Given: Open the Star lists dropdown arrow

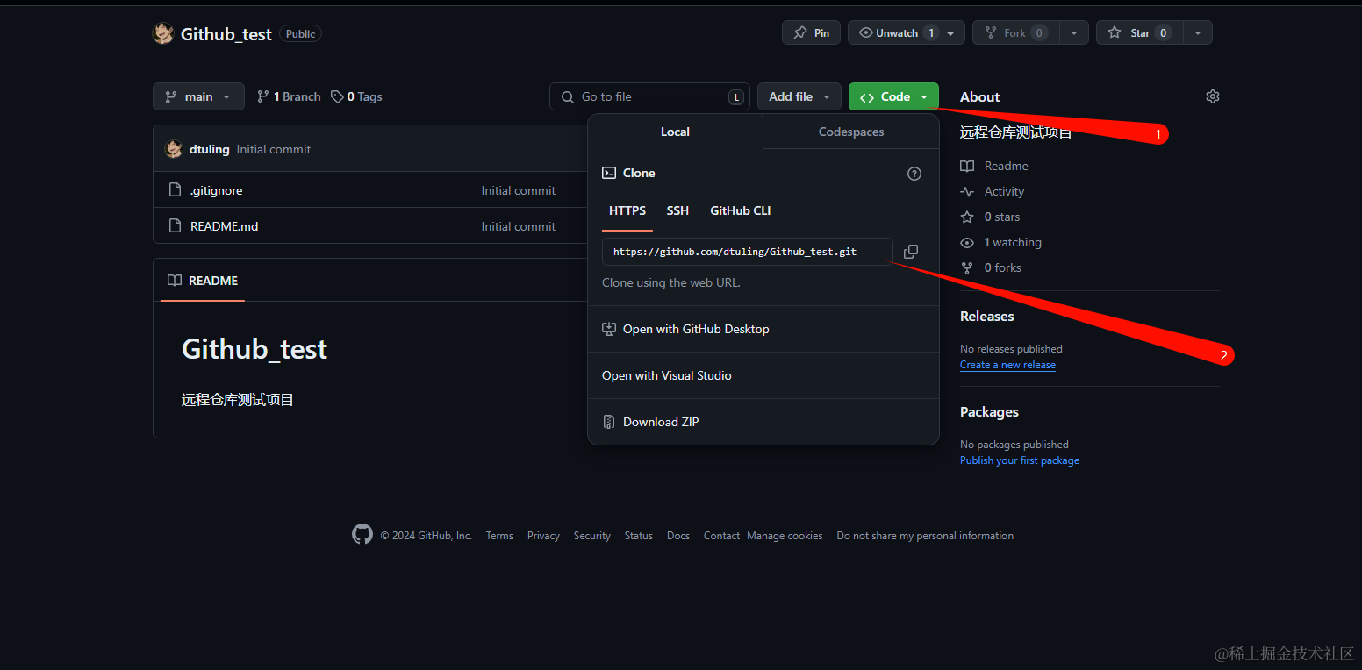Looking at the screenshot, I should click(x=1198, y=32).
